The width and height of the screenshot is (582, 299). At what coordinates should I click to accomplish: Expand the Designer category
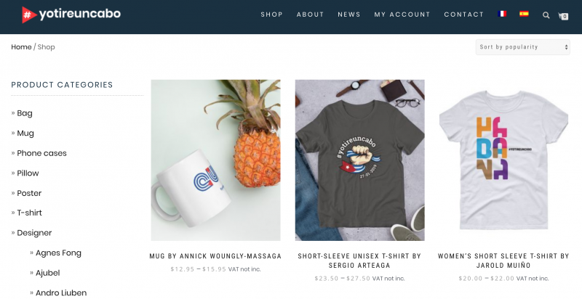[x=34, y=233]
